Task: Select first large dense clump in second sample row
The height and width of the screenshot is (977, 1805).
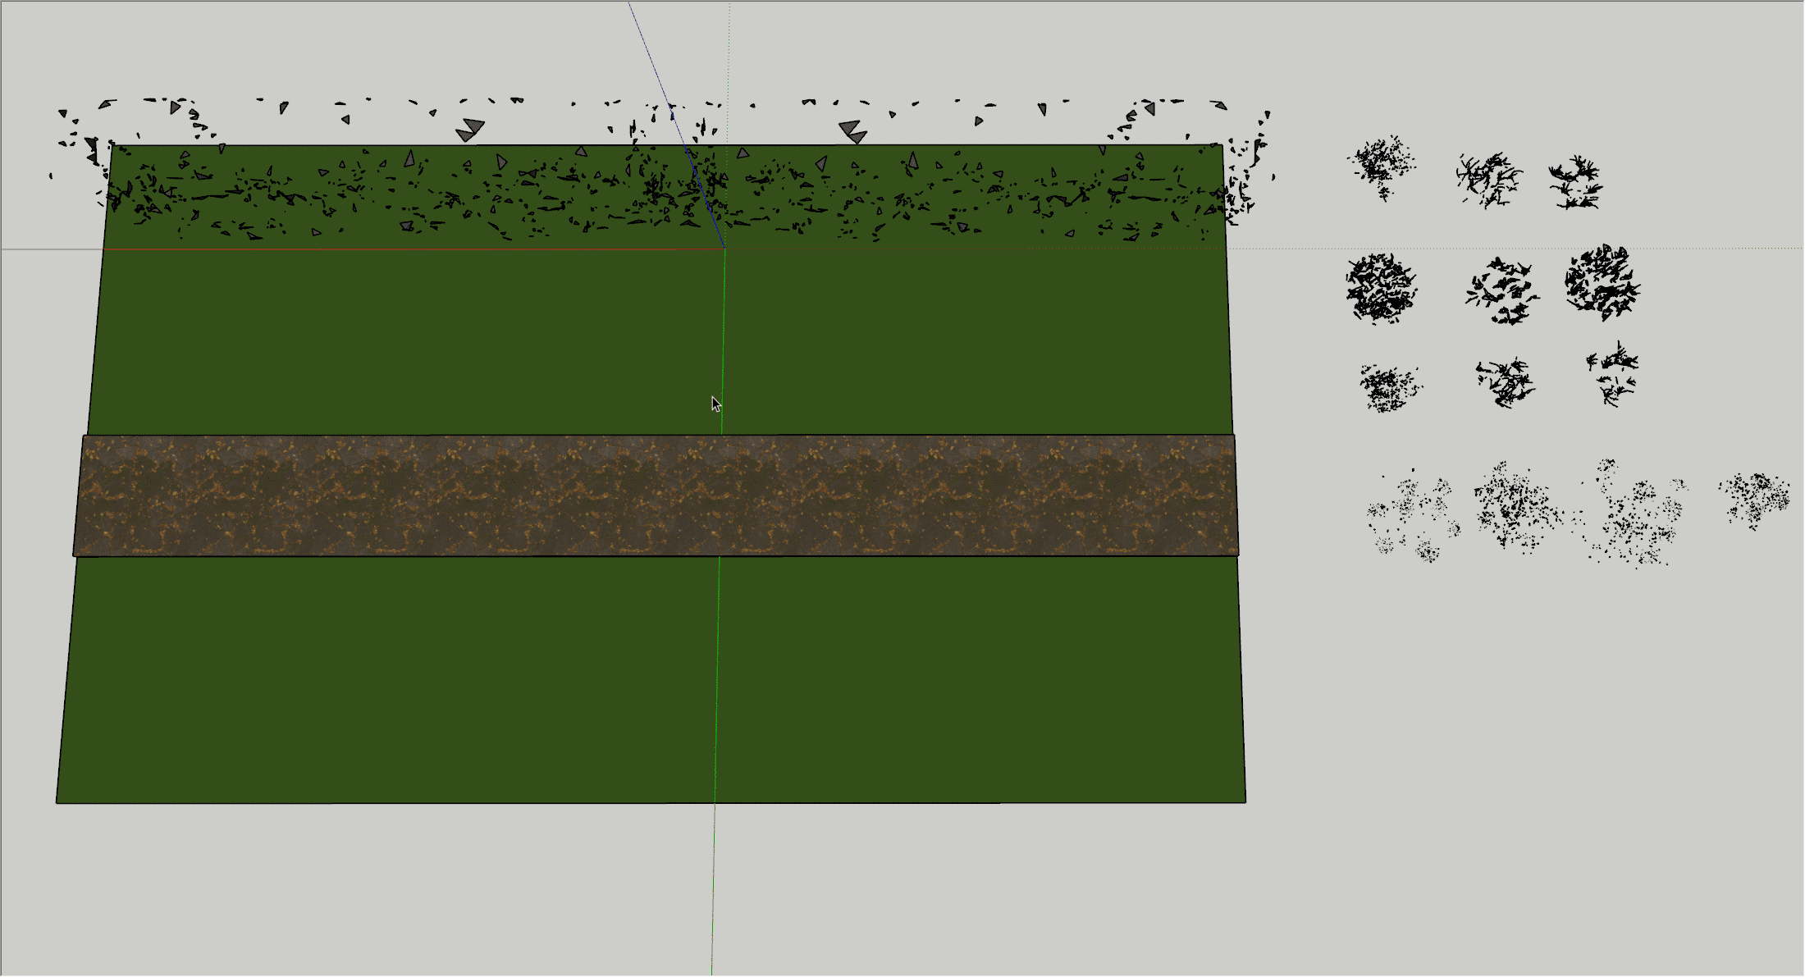Action: coord(1381,289)
